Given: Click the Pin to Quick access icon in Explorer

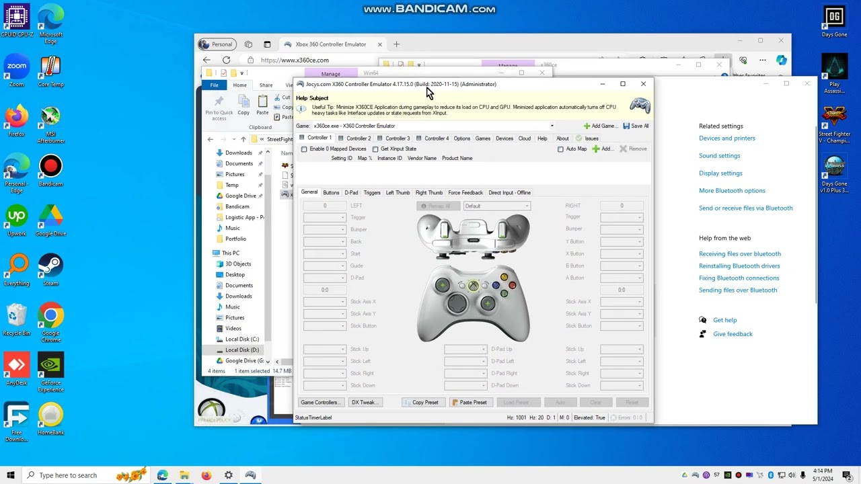Looking at the screenshot, I should click(x=219, y=108).
